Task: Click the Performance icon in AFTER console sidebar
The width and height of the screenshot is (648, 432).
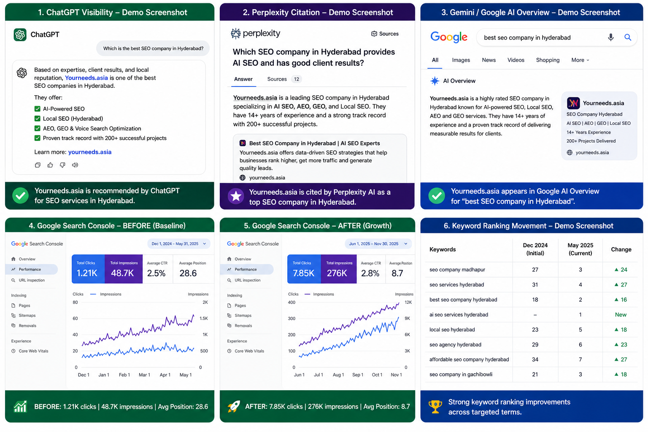Action: [x=229, y=269]
